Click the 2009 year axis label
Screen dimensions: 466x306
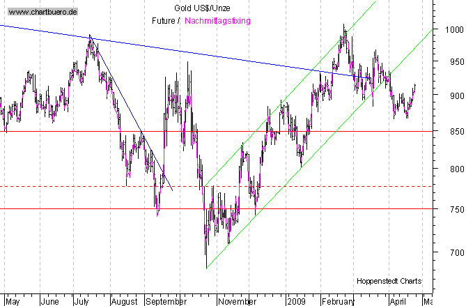tap(296, 302)
